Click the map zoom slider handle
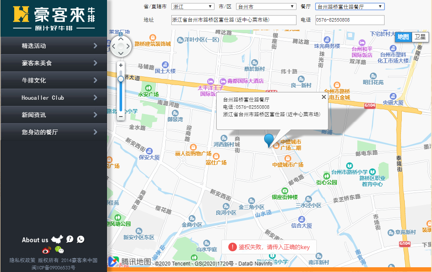432x272 pixels. pos(121,79)
